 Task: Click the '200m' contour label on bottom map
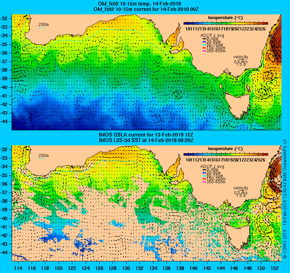[x=43, y=155]
